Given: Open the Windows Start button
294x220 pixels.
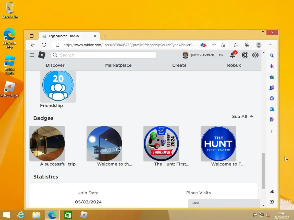Looking at the screenshot, I should pos(6,215).
